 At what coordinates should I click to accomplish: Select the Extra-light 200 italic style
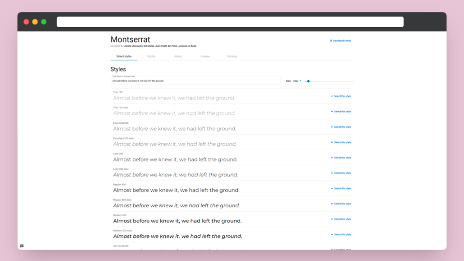click(341, 142)
